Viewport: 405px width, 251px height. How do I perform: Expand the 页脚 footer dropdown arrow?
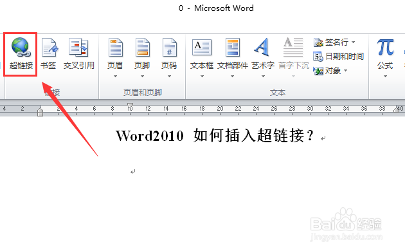[x=142, y=76]
